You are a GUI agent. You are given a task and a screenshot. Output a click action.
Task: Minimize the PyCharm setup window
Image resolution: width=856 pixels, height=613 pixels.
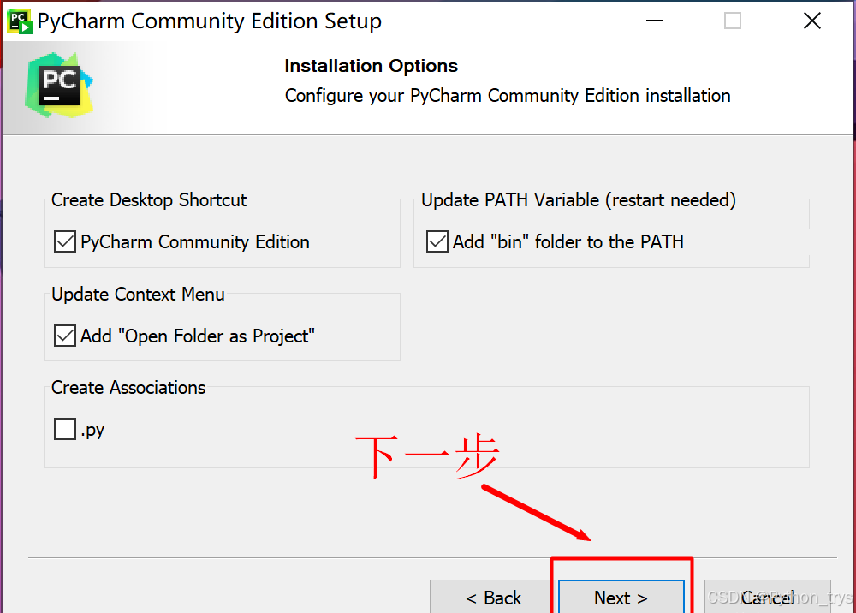click(655, 21)
